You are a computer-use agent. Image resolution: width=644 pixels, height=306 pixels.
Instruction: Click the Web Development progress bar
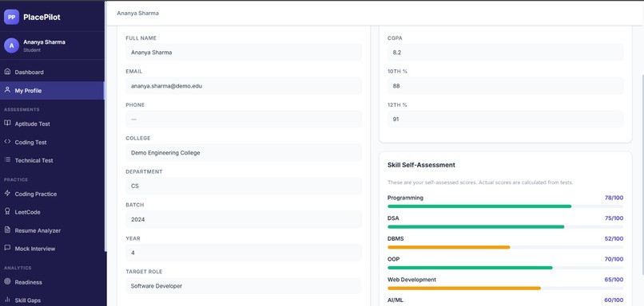[x=505, y=288]
